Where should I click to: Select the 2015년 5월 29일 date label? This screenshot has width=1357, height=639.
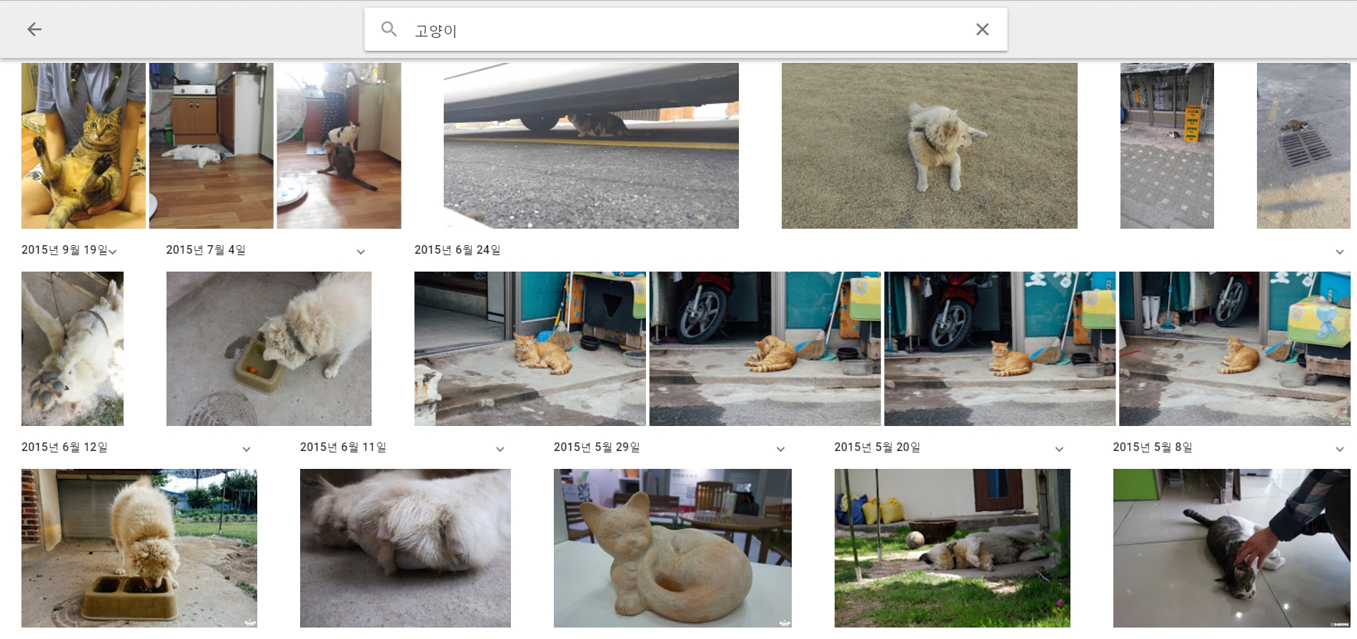(597, 447)
